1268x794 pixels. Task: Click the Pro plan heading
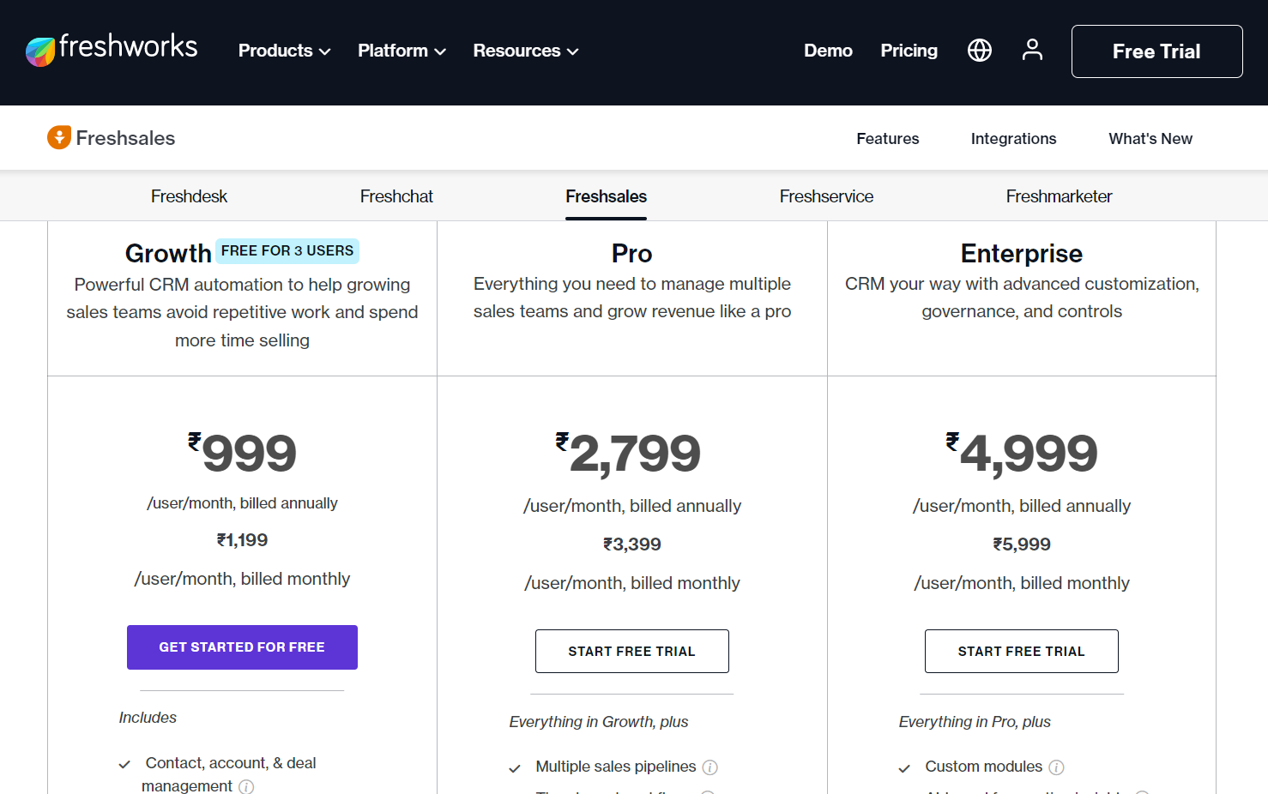(x=632, y=253)
